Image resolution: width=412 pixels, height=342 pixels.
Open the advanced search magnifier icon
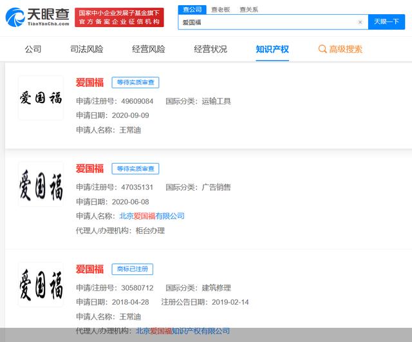click(x=323, y=49)
